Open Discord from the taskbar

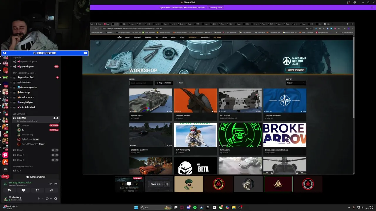point(189,207)
